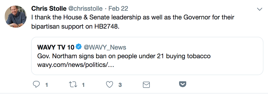
Task: Open the Chris Stolle display name link
Action: point(49,9)
